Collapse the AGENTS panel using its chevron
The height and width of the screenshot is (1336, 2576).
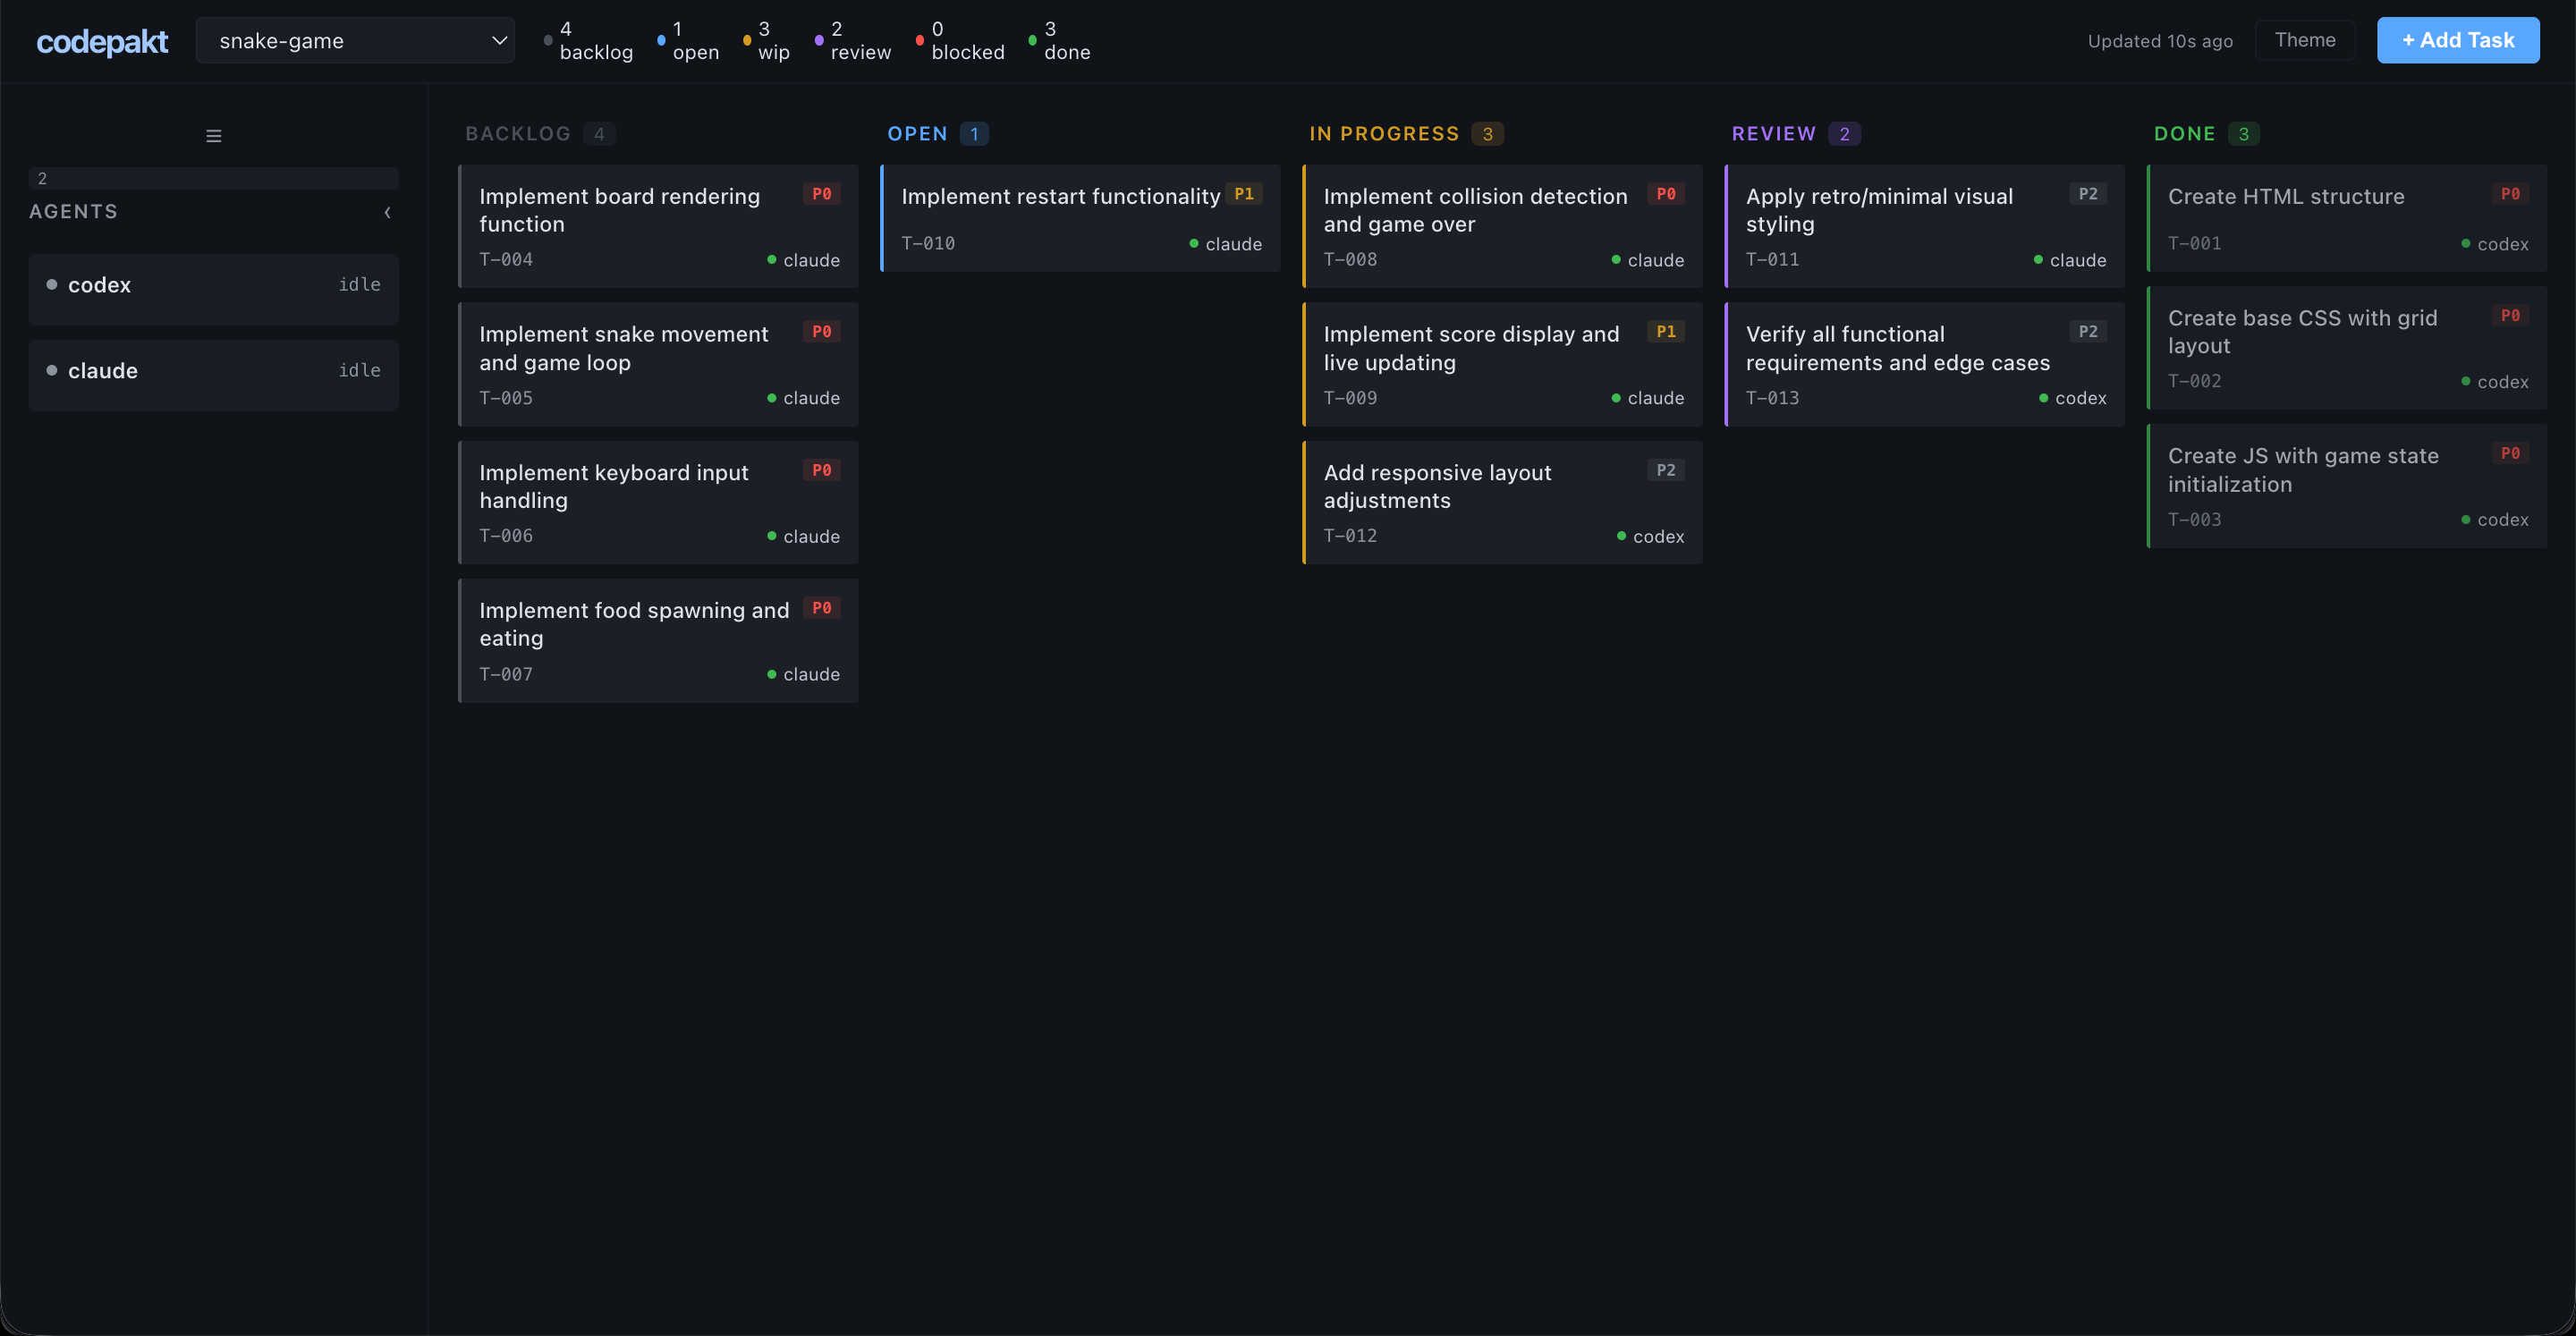(388, 212)
